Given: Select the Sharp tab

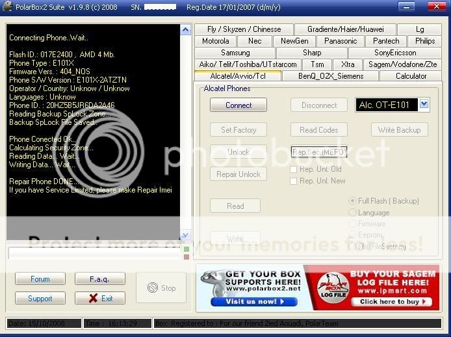Looking at the screenshot, I should pos(312,53).
